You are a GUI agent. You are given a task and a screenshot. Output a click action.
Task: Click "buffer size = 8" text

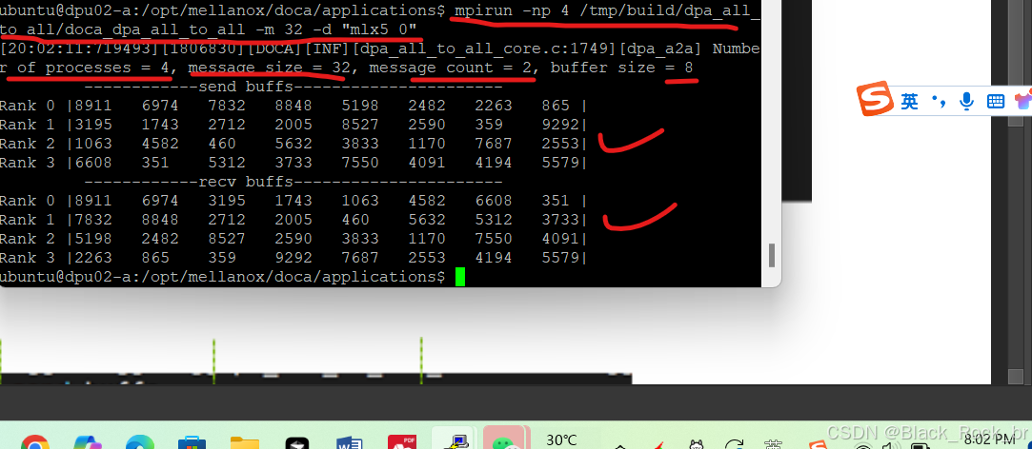tap(621, 68)
